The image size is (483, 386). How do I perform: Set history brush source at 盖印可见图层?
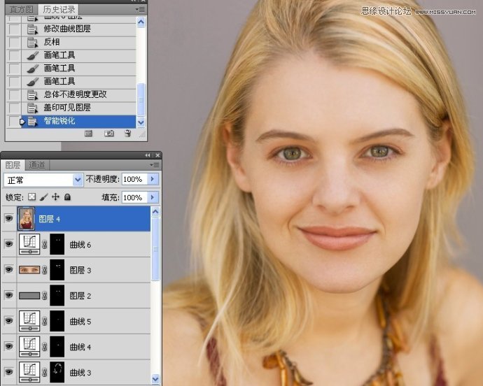[x=14, y=108]
